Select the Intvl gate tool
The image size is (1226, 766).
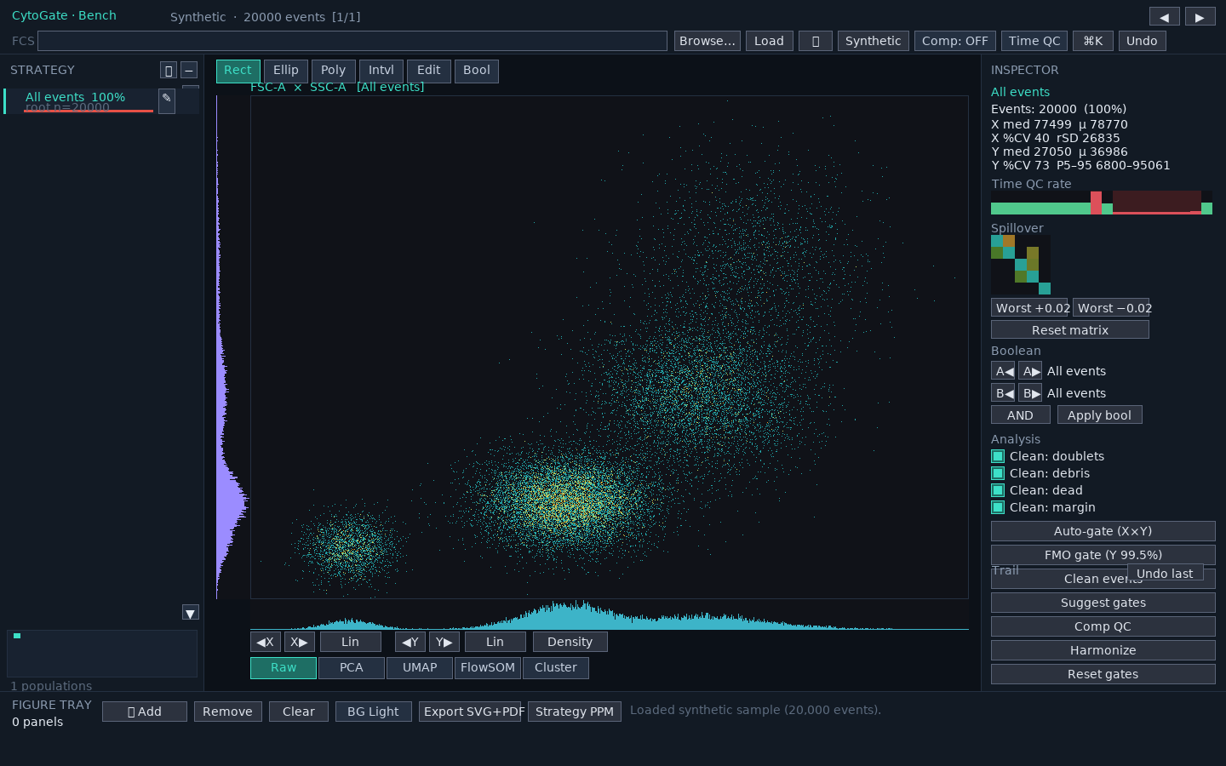point(381,71)
